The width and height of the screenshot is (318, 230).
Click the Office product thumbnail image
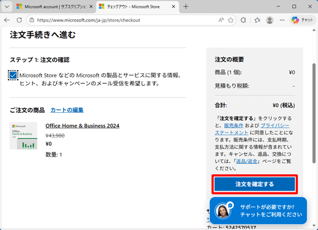coord(23,136)
